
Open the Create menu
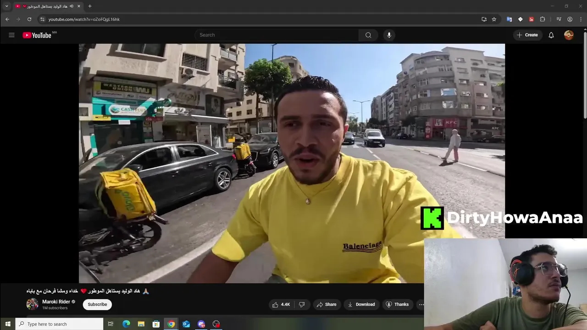pyautogui.click(x=527, y=35)
